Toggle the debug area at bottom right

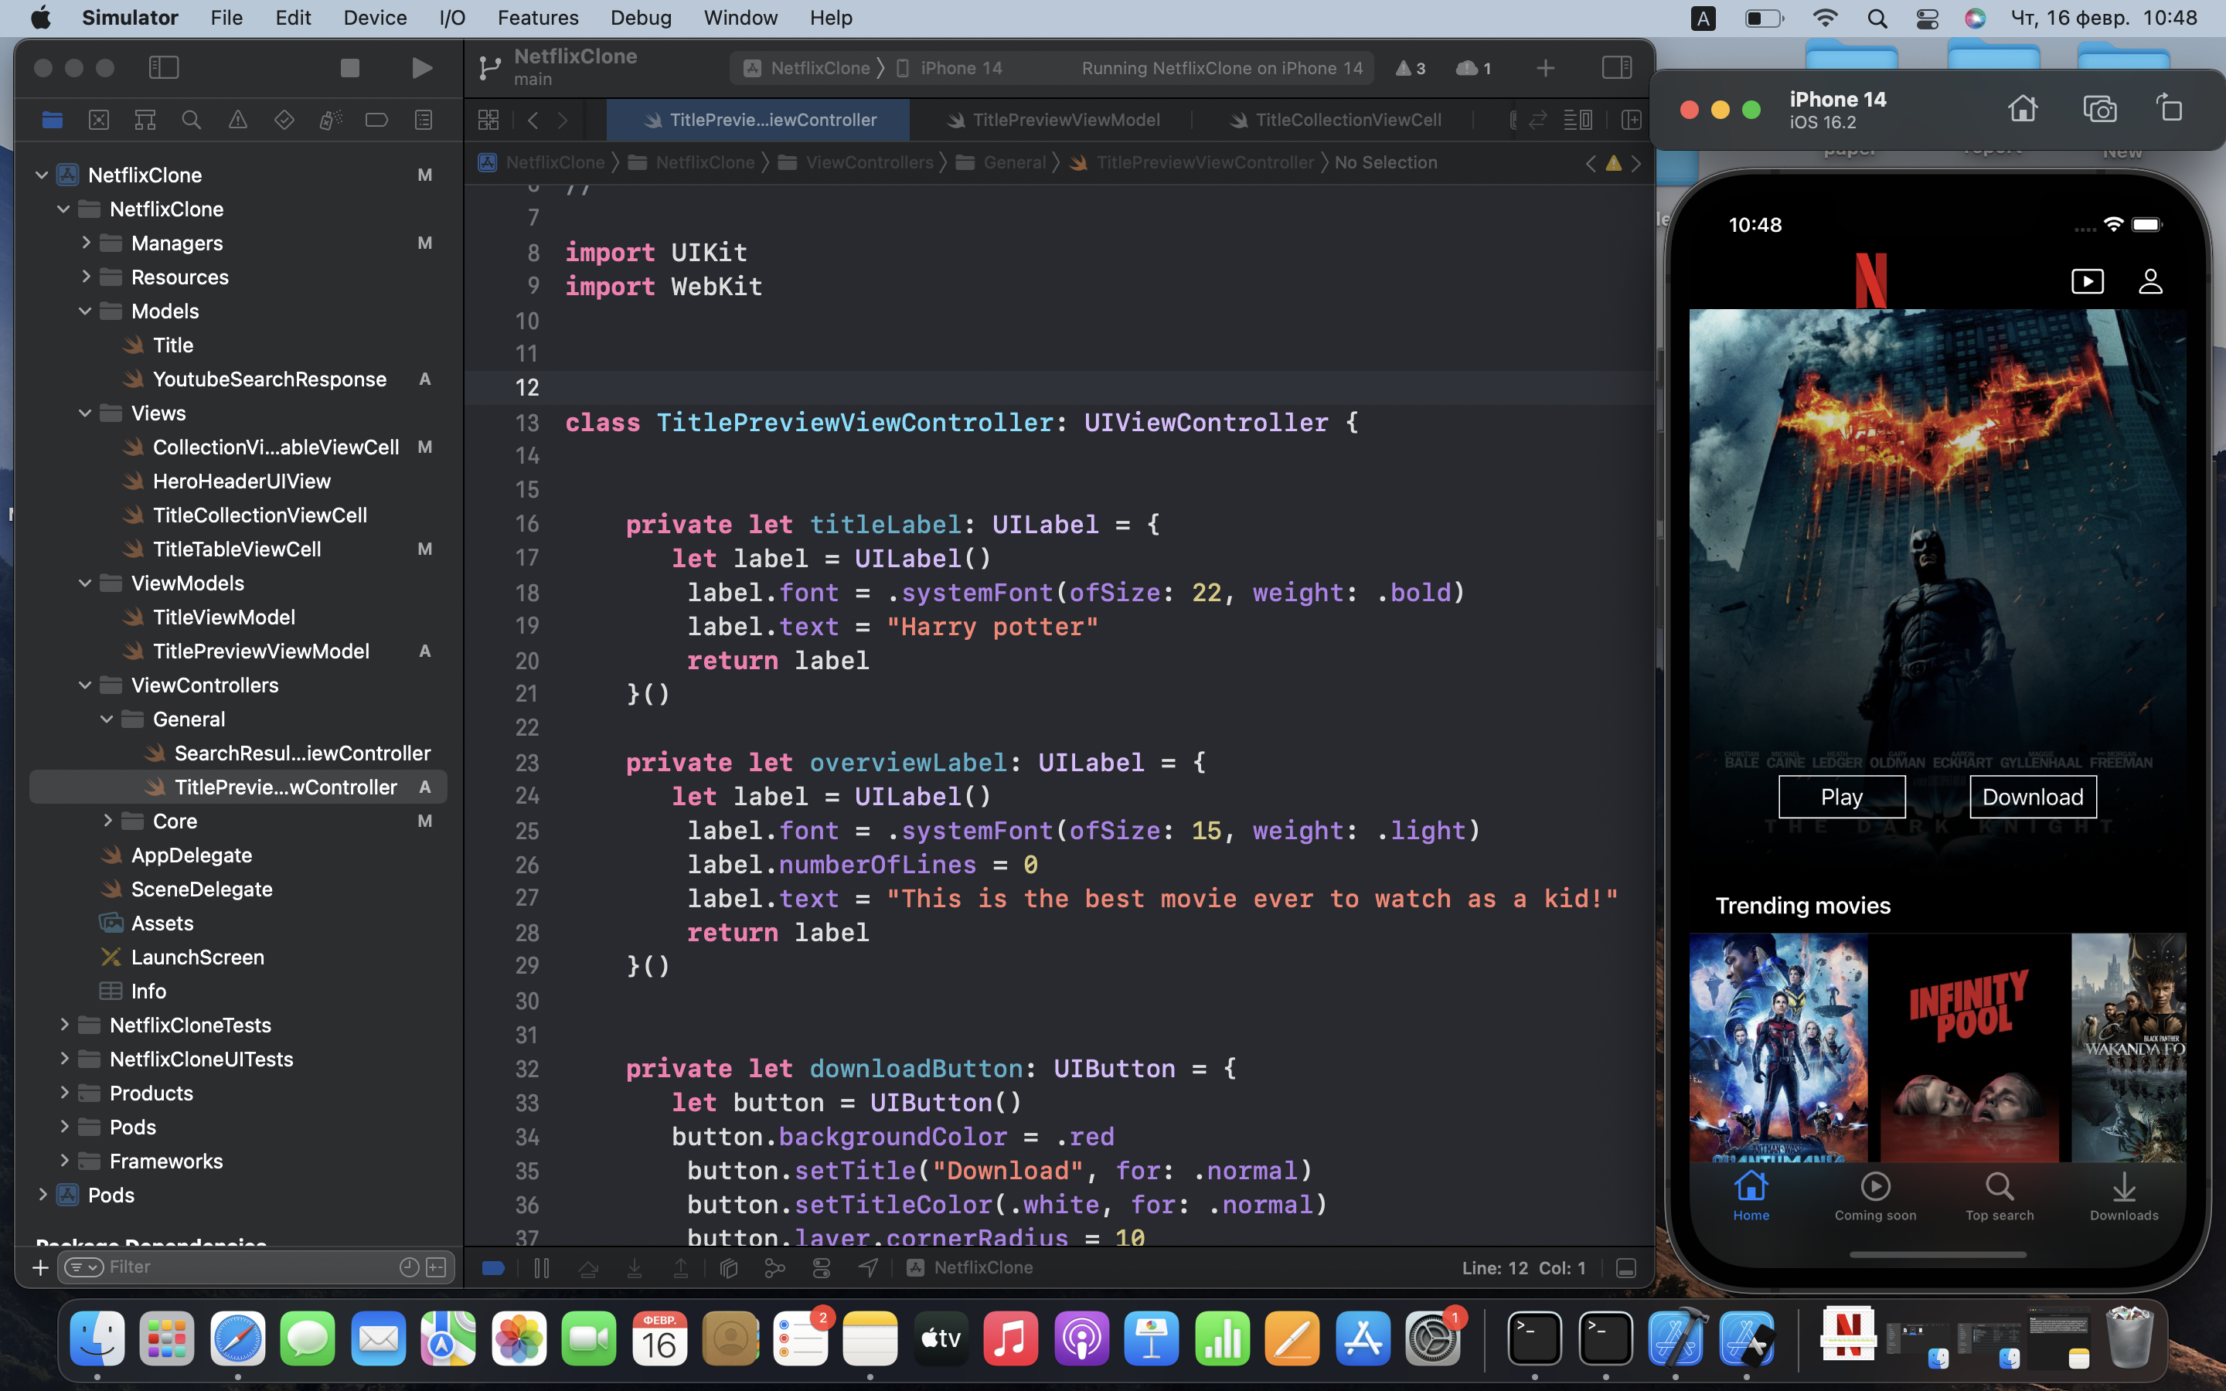tap(1625, 1267)
